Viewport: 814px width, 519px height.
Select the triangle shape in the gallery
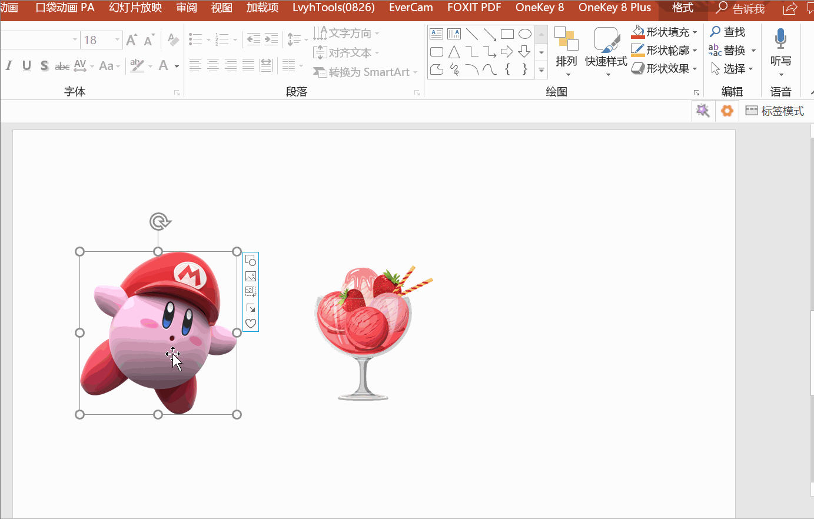(454, 52)
